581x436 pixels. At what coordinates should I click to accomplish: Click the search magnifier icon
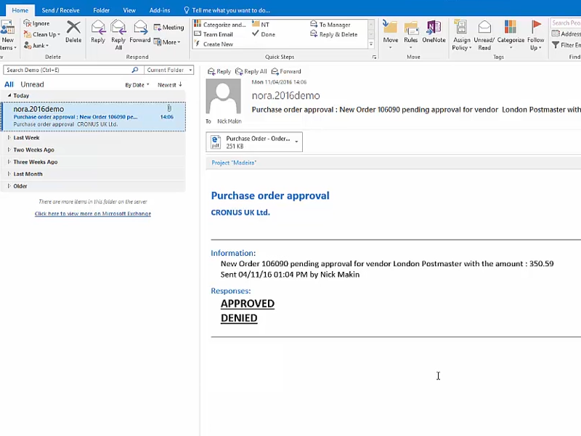coord(135,70)
